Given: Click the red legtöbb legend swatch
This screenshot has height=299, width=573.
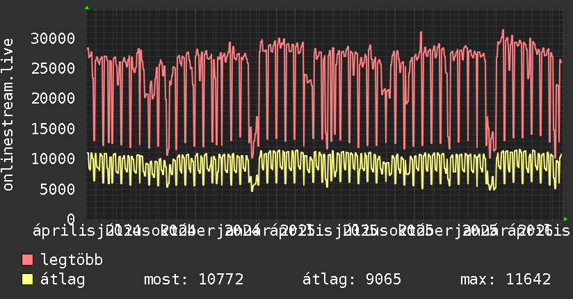Looking at the screenshot, I should coord(27,260).
